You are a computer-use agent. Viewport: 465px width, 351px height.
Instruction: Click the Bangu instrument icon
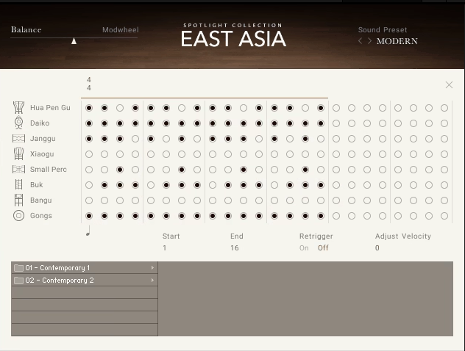[18, 200]
